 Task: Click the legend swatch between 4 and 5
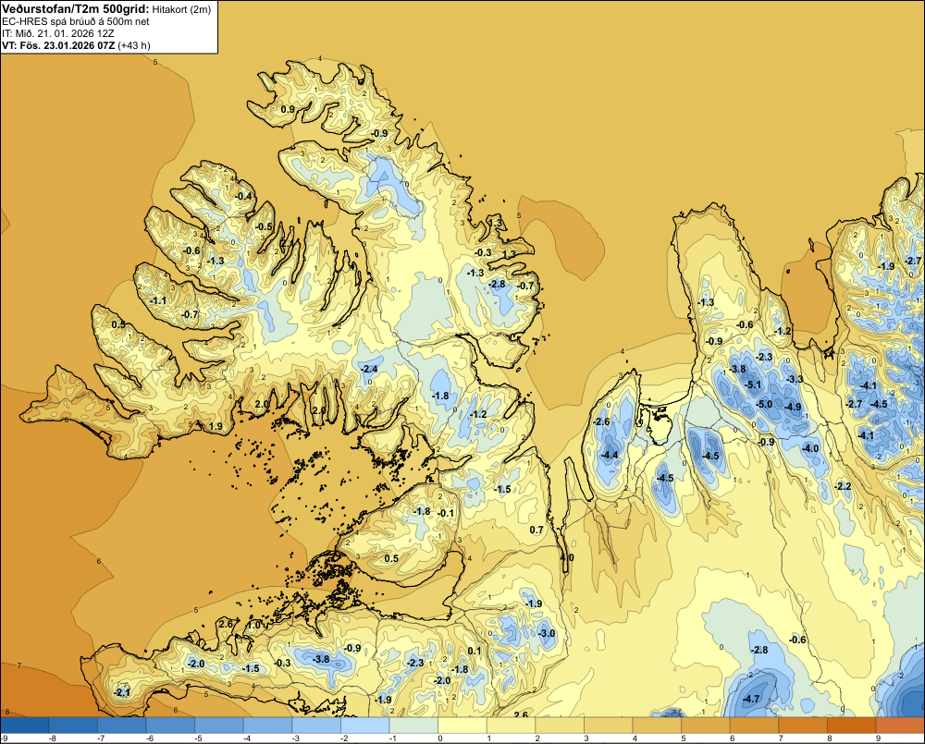click(657, 725)
